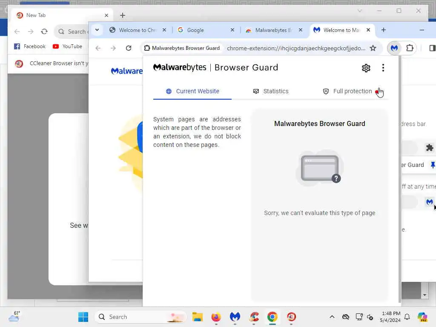Open the YouTube bookmark
Screen dimensions: 436x327
67,46
